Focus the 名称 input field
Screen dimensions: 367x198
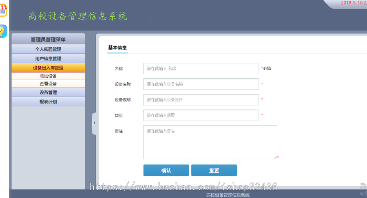tap(201, 68)
